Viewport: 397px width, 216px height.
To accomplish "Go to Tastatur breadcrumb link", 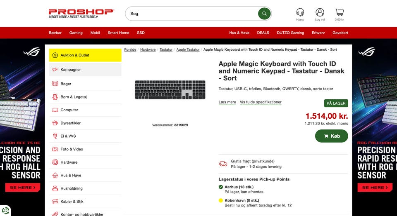I will point(166,49).
